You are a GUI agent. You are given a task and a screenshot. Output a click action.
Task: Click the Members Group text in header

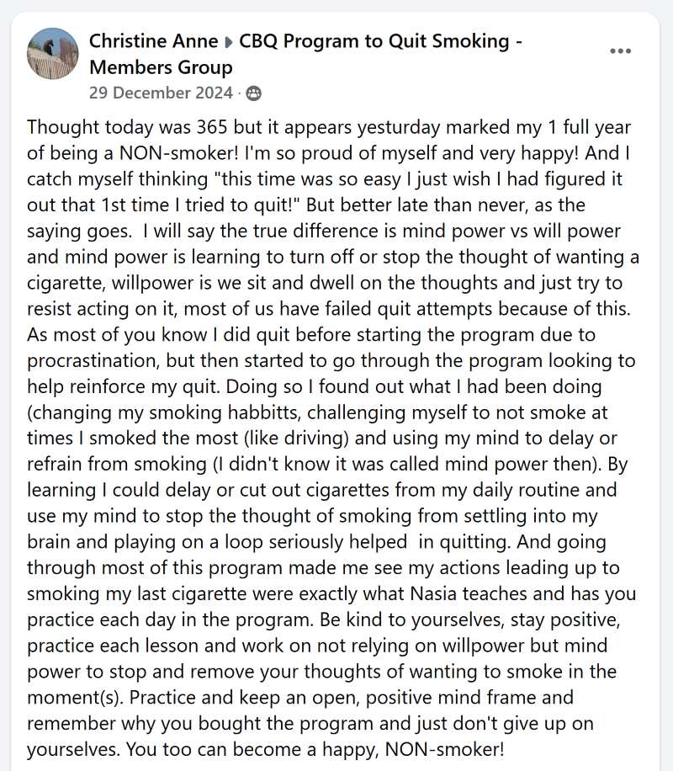tap(161, 67)
